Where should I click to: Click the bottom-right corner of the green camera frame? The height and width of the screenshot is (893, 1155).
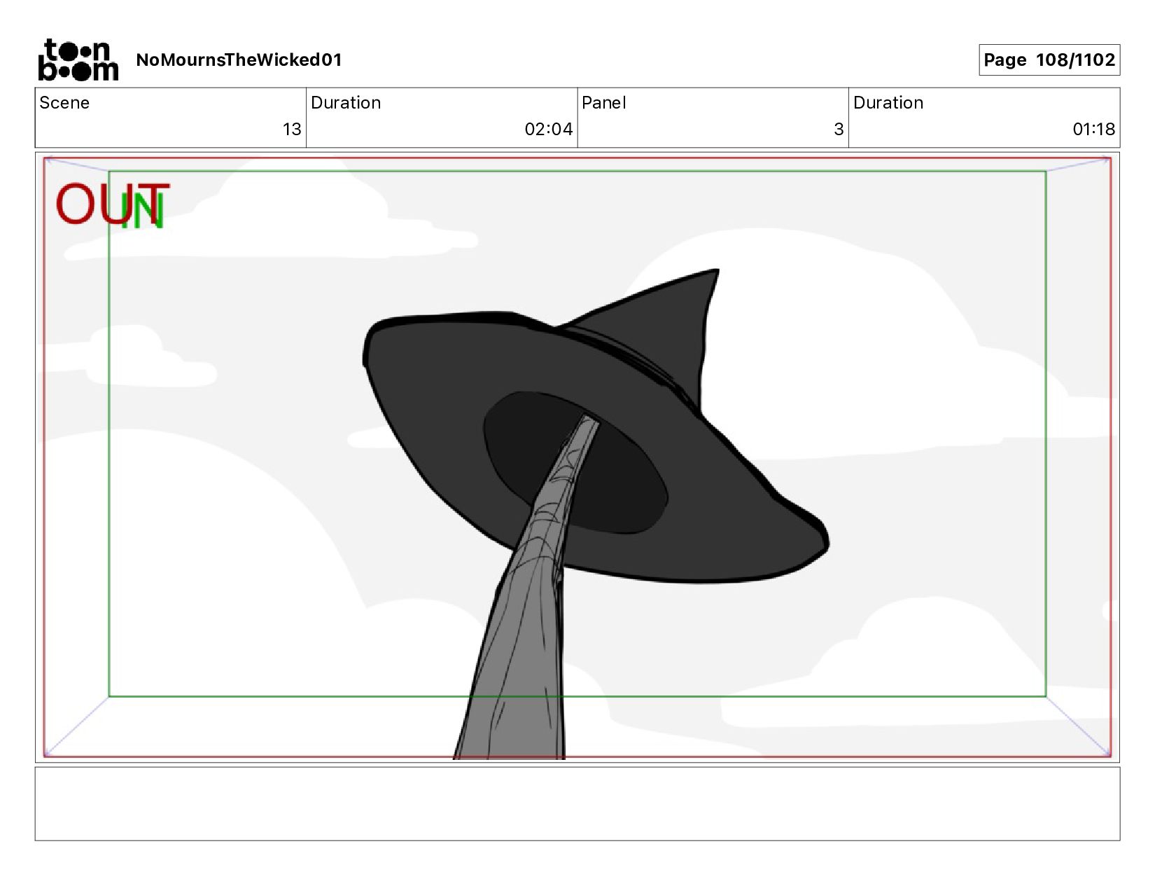coord(1045,696)
